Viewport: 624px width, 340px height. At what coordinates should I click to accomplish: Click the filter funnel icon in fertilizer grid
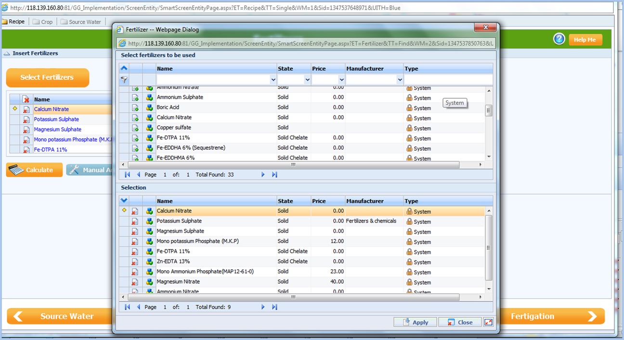124,80
